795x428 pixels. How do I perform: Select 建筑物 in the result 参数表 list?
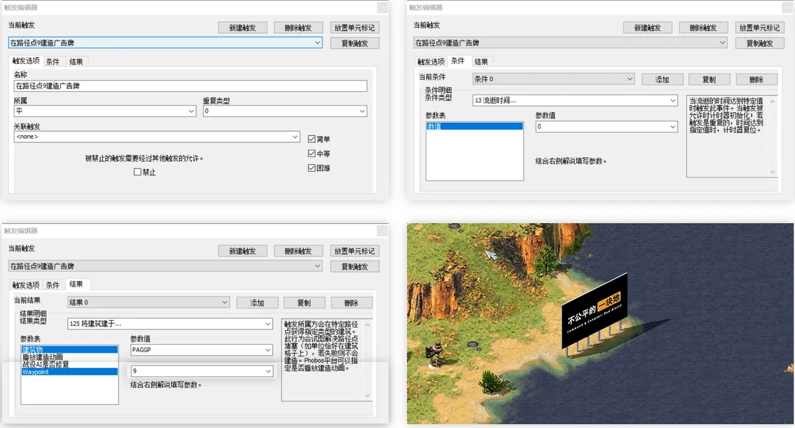[x=69, y=349]
